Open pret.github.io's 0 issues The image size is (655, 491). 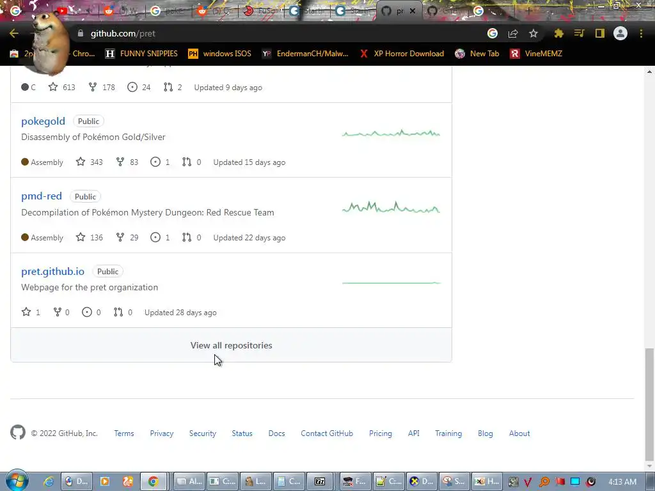coord(91,312)
